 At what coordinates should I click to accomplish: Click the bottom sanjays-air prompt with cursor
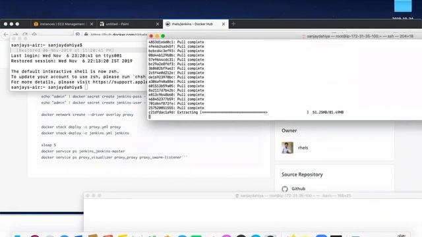[49, 88]
